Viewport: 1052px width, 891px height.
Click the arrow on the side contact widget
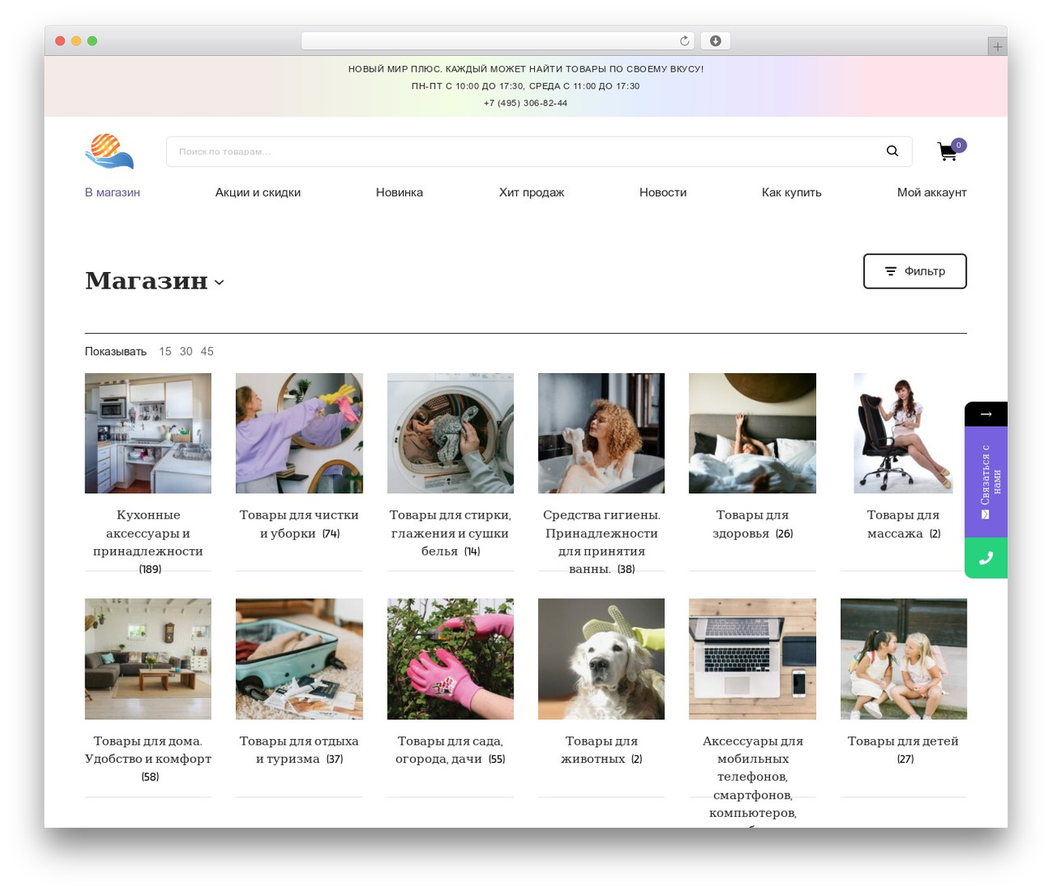(x=986, y=414)
